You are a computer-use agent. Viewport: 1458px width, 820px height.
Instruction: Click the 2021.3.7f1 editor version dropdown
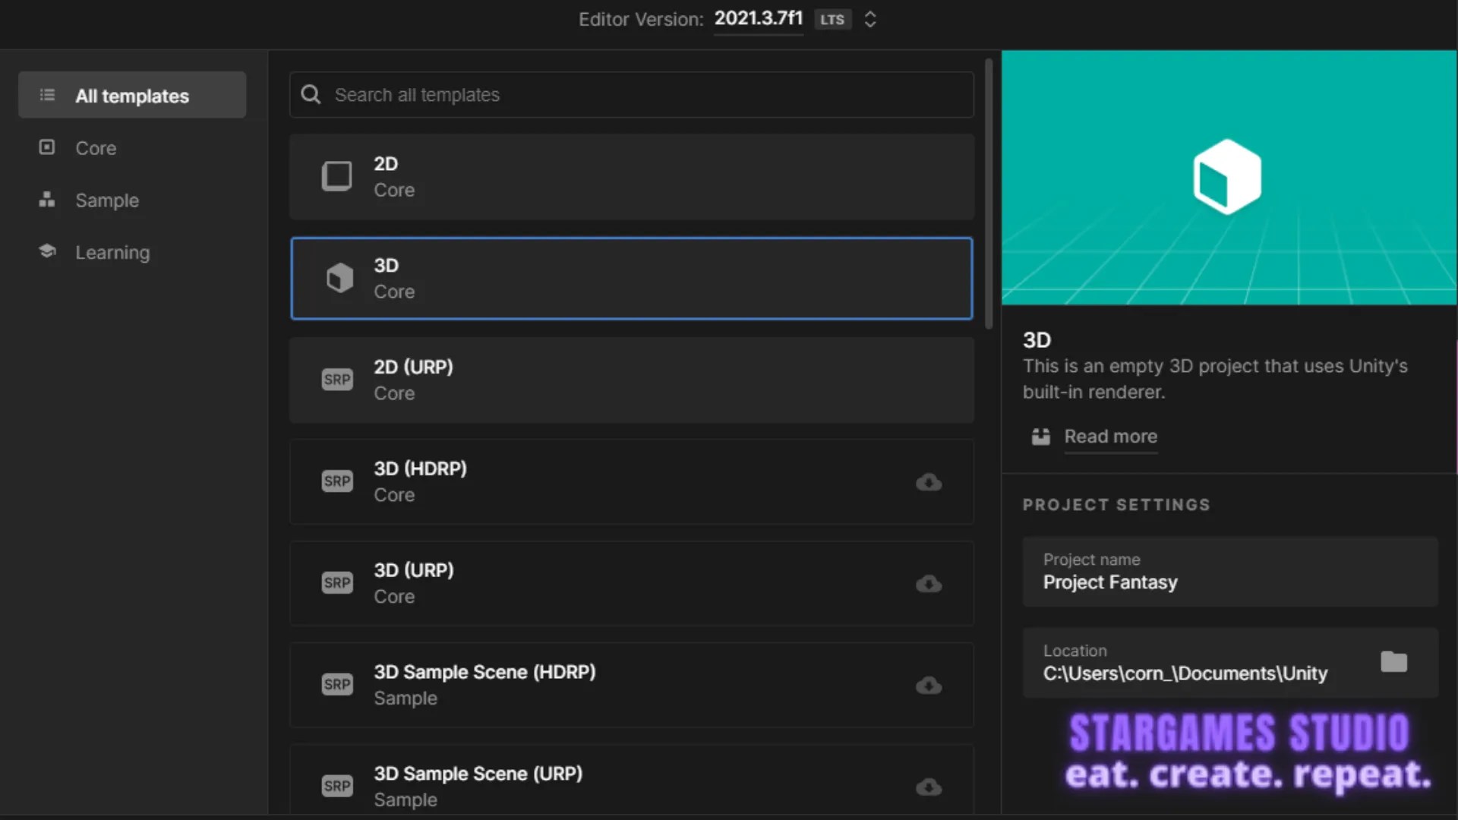pos(758,19)
